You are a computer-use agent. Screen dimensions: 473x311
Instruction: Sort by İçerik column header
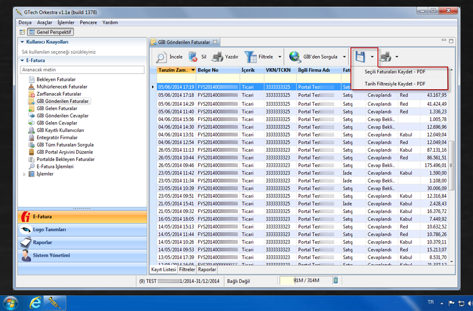(x=252, y=70)
